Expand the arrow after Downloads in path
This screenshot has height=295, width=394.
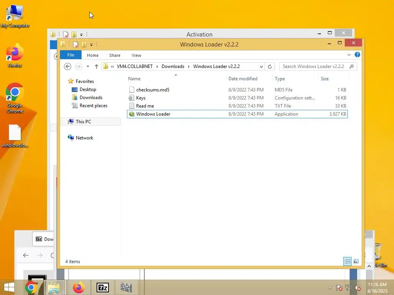(189, 66)
